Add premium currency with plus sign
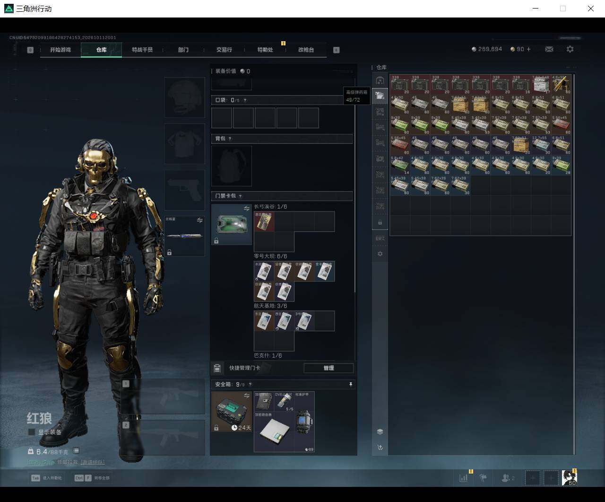 click(x=528, y=49)
